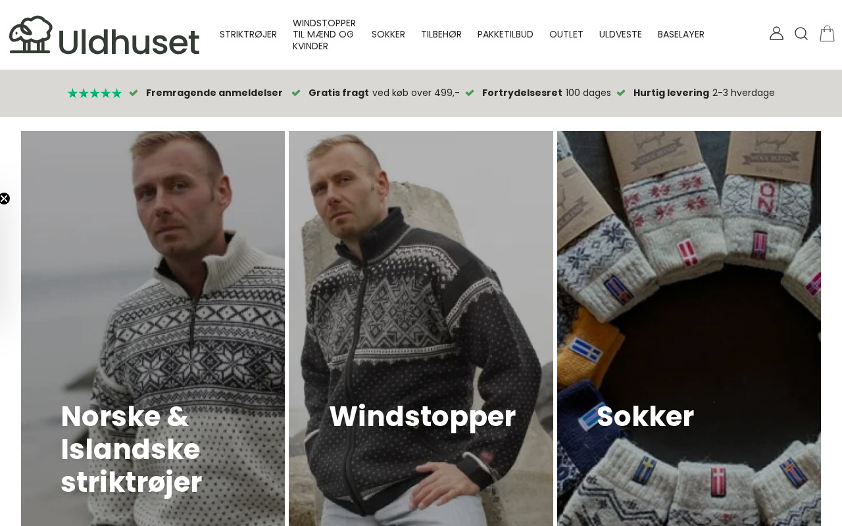842x526 pixels.
Task: Click Fremragende anmeldelser reviews text
Action: tap(214, 93)
